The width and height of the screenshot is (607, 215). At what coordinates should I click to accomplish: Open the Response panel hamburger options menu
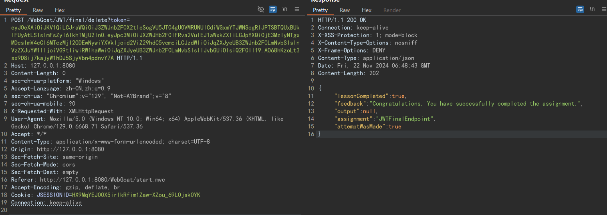click(604, 9)
